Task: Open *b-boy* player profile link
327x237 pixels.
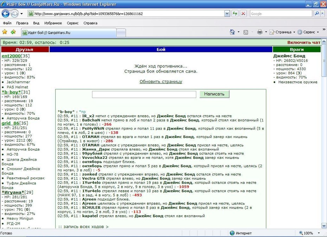Action: pos(11,92)
